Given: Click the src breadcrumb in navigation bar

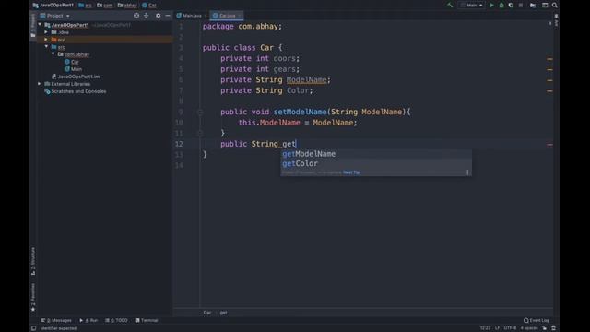Looking at the screenshot, I should click(x=85, y=6).
